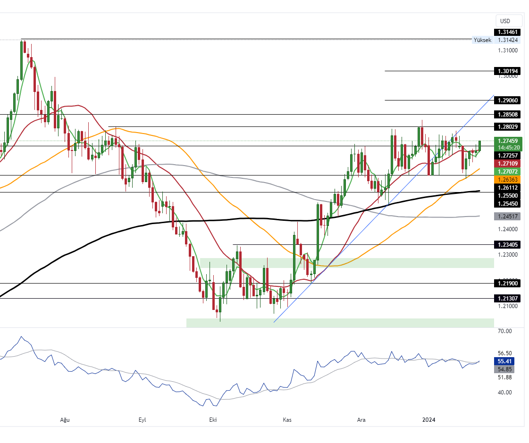Click the 1.21900 horizontal line label

[507, 284]
